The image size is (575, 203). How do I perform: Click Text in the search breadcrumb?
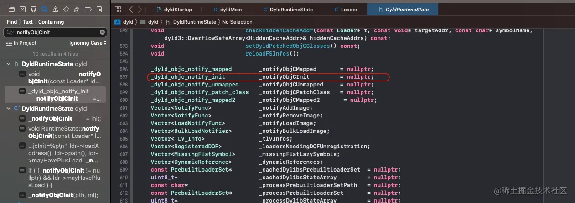click(x=28, y=22)
